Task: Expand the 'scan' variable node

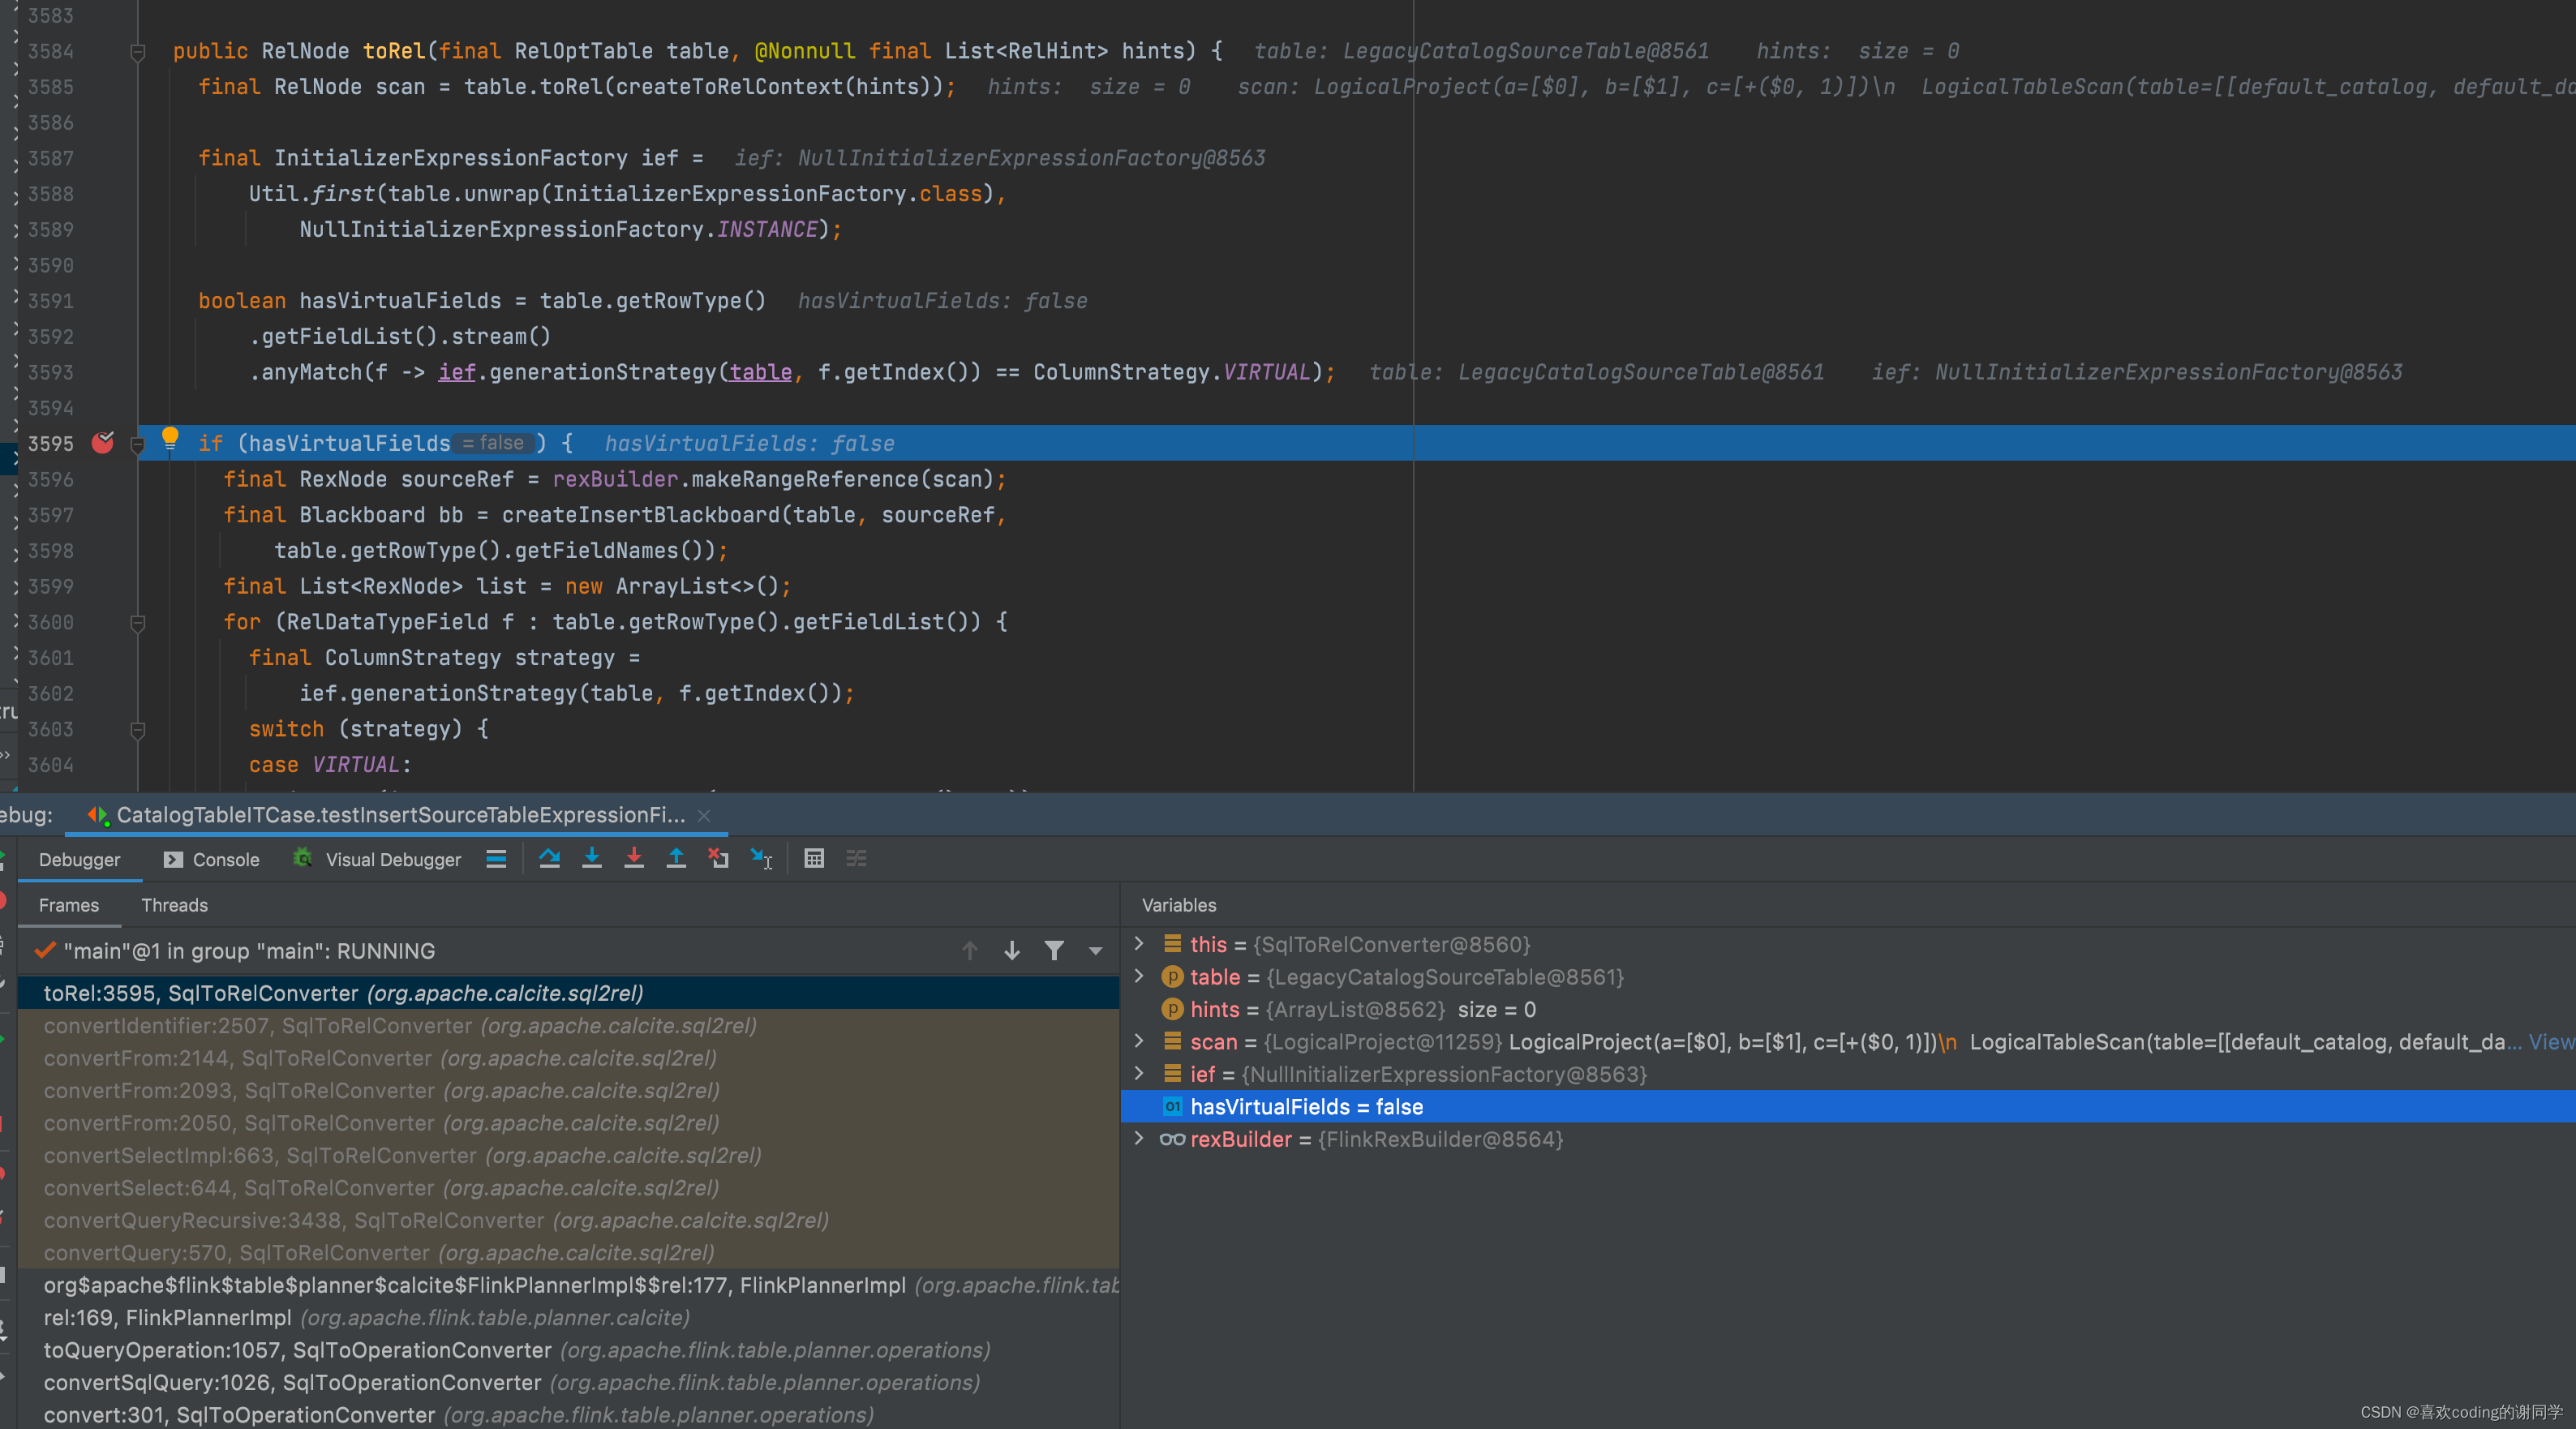Action: pyautogui.click(x=1139, y=1041)
